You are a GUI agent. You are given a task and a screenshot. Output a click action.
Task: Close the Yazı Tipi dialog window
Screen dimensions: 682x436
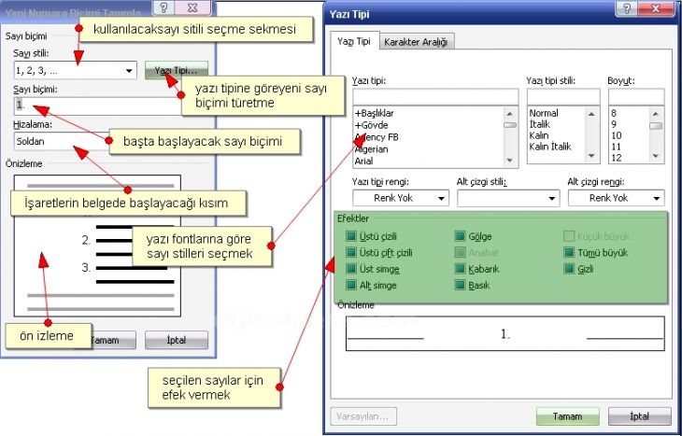[x=656, y=9]
